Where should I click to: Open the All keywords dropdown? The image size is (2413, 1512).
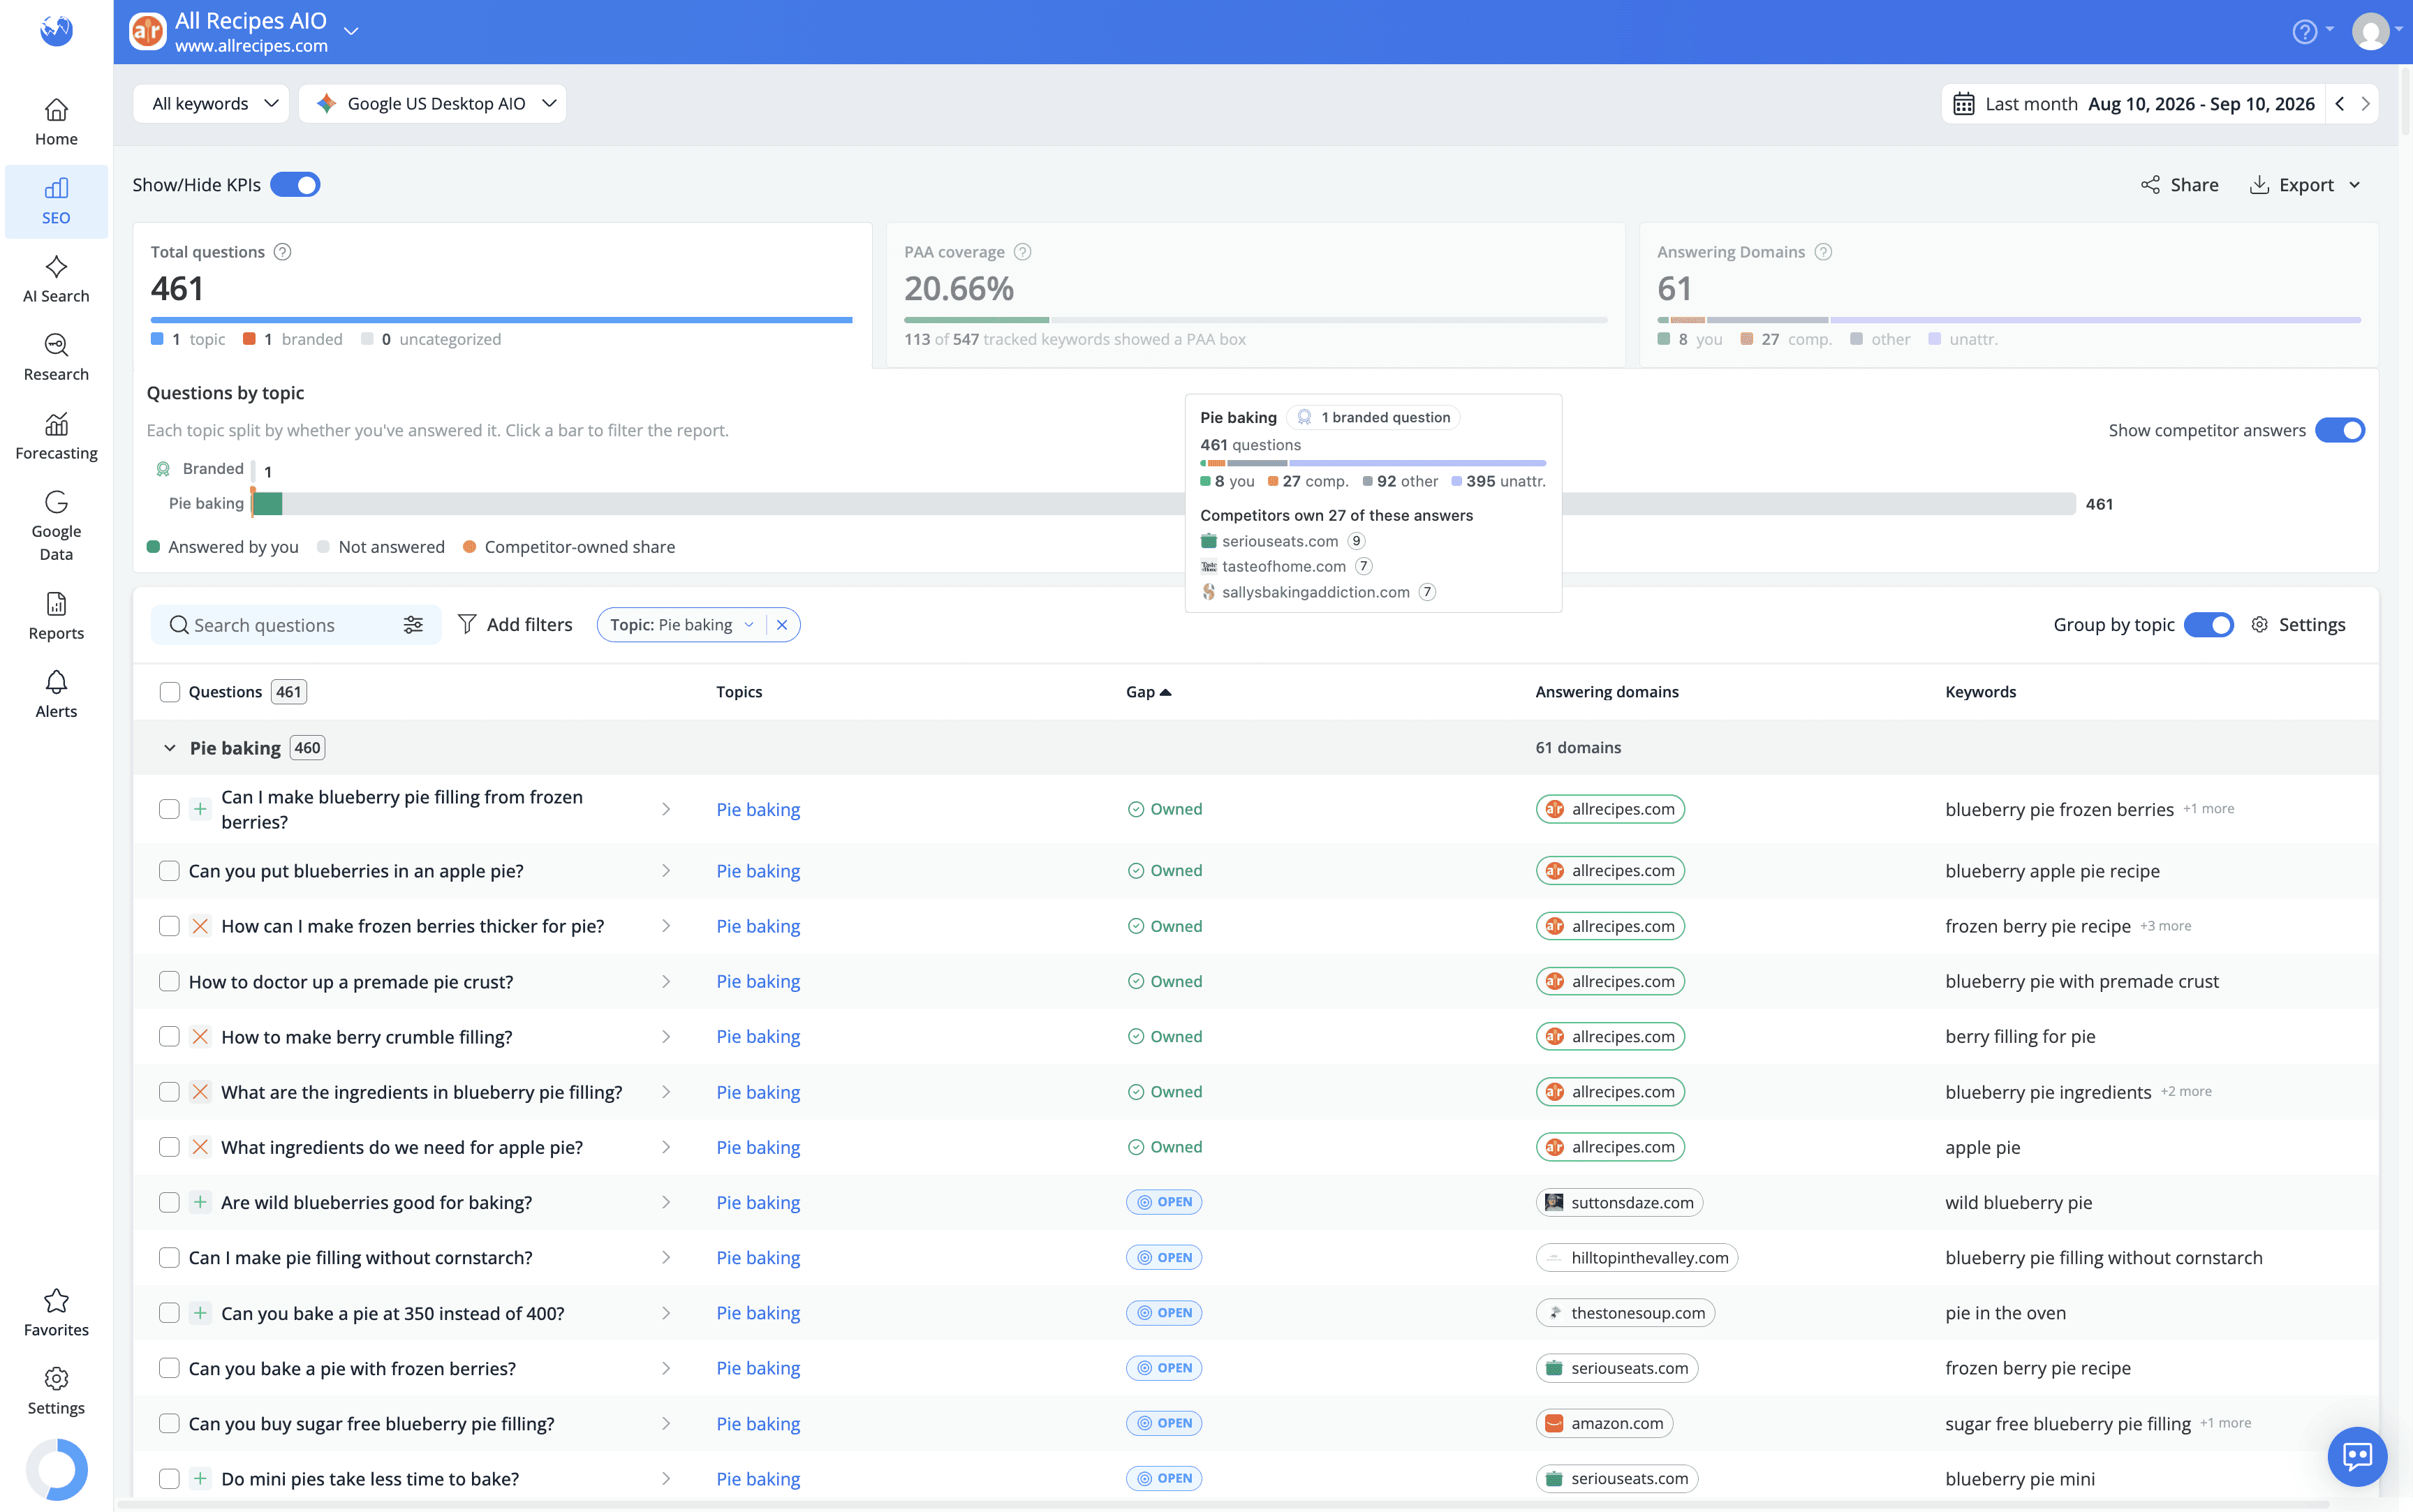pos(211,104)
